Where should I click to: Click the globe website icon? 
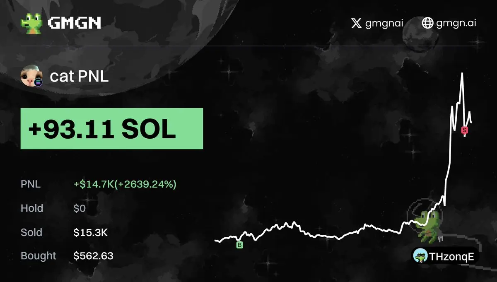(x=427, y=23)
